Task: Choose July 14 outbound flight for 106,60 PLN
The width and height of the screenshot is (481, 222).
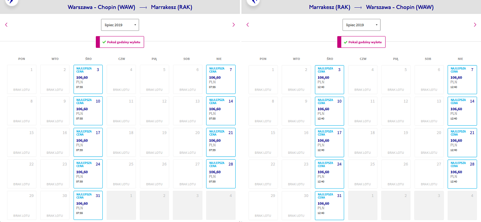Action: (221, 111)
